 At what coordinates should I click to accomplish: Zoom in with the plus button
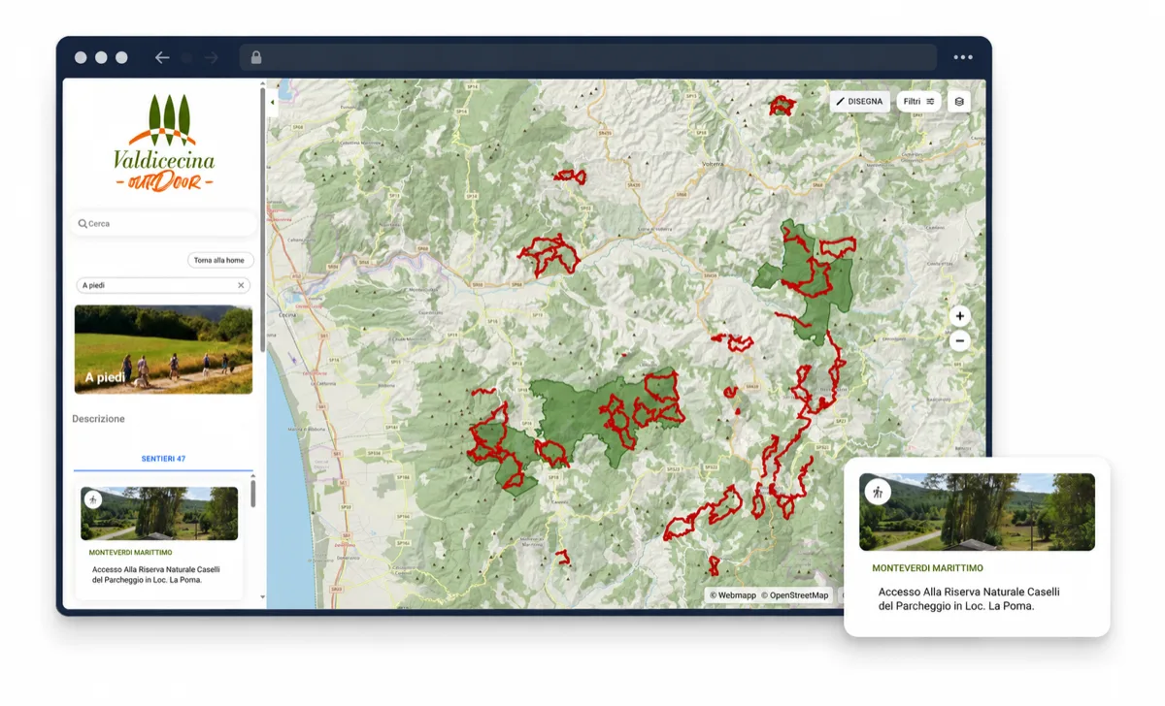click(x=959, y=316)
